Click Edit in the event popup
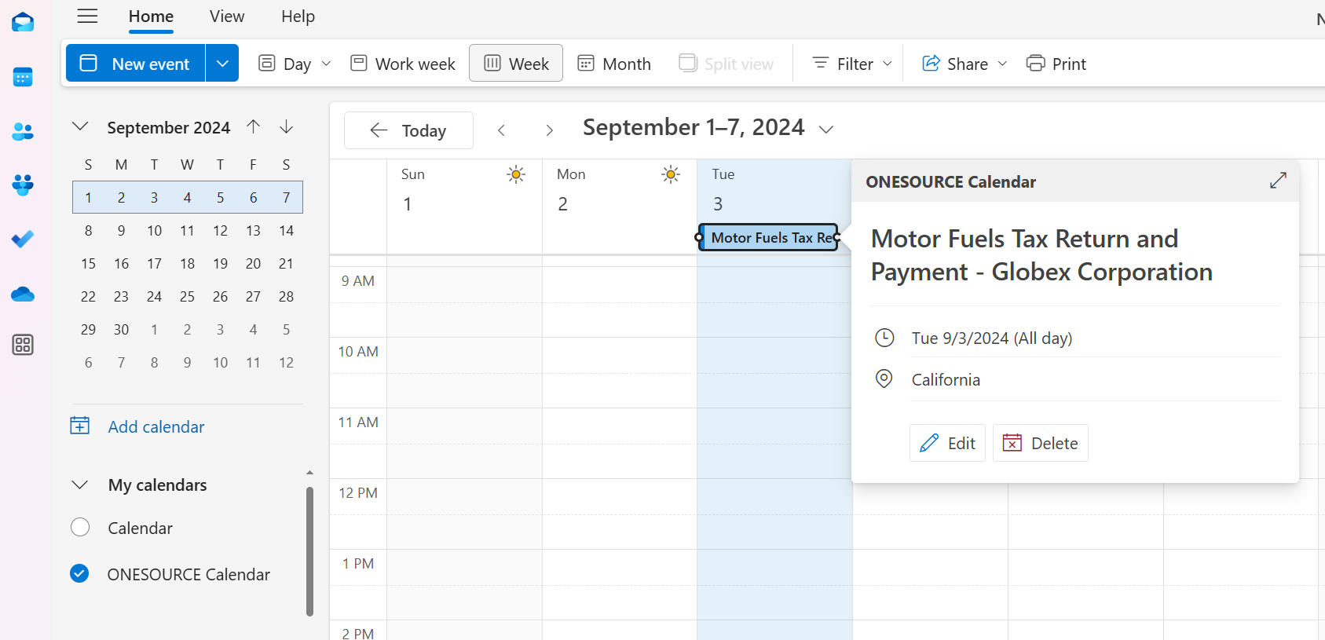The height and width of the screenshot is (640, 1325). point(947,443)
